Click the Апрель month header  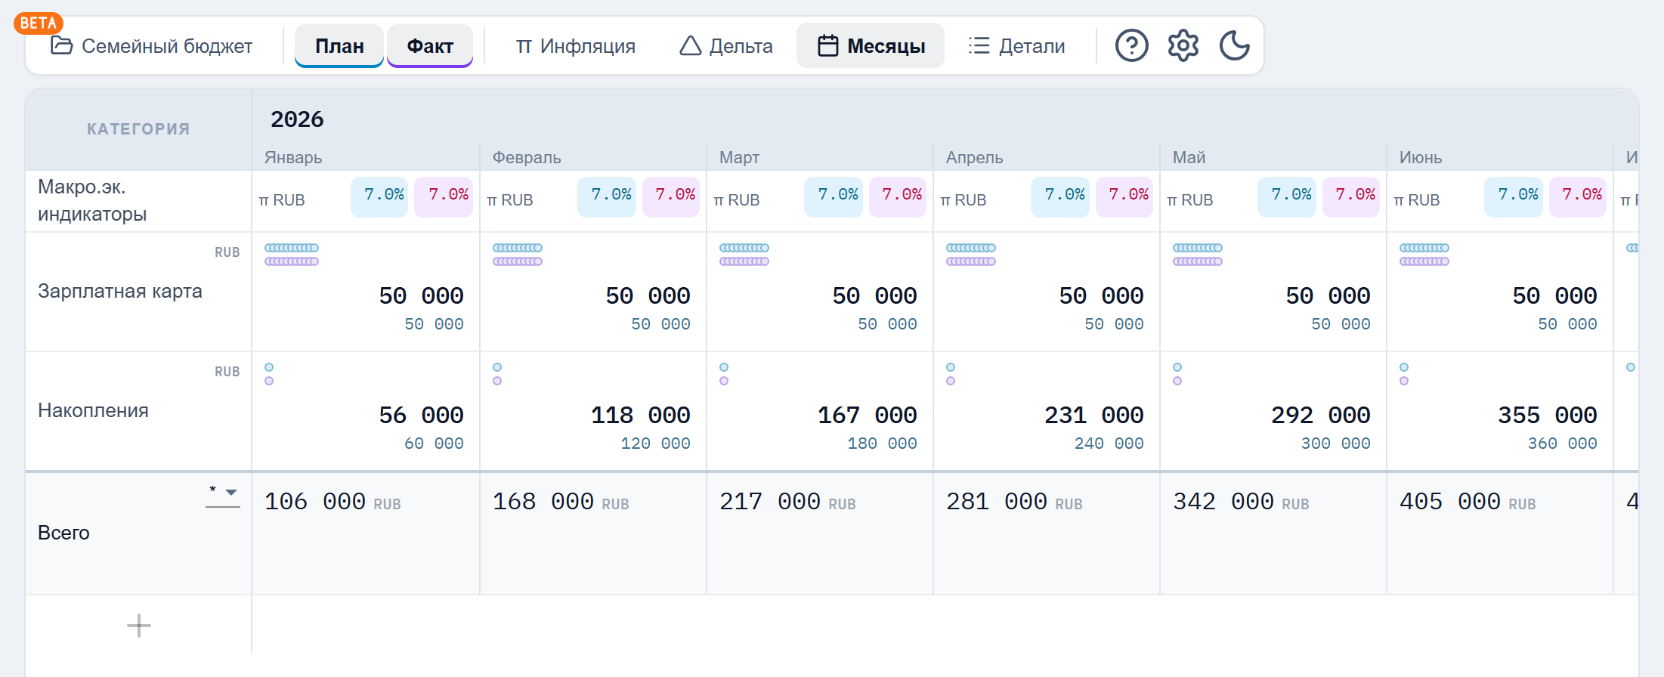click(974, 157)
